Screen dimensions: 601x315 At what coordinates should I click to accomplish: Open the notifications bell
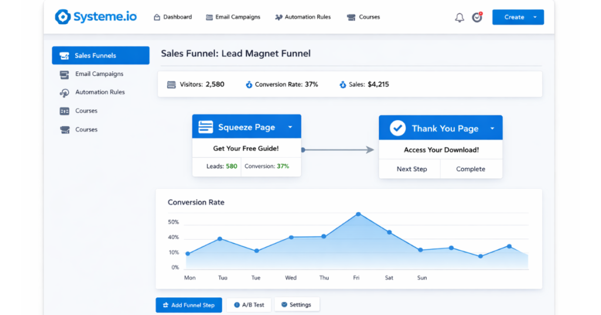click(460, 18)
